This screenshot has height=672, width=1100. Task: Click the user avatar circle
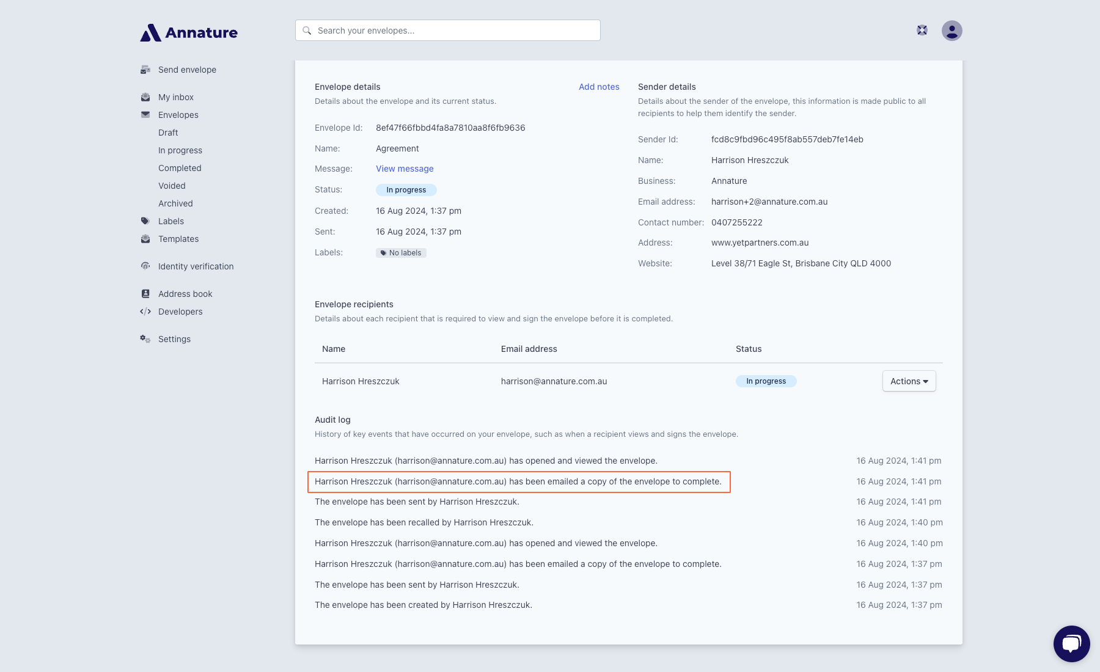(x=953, y=30)
